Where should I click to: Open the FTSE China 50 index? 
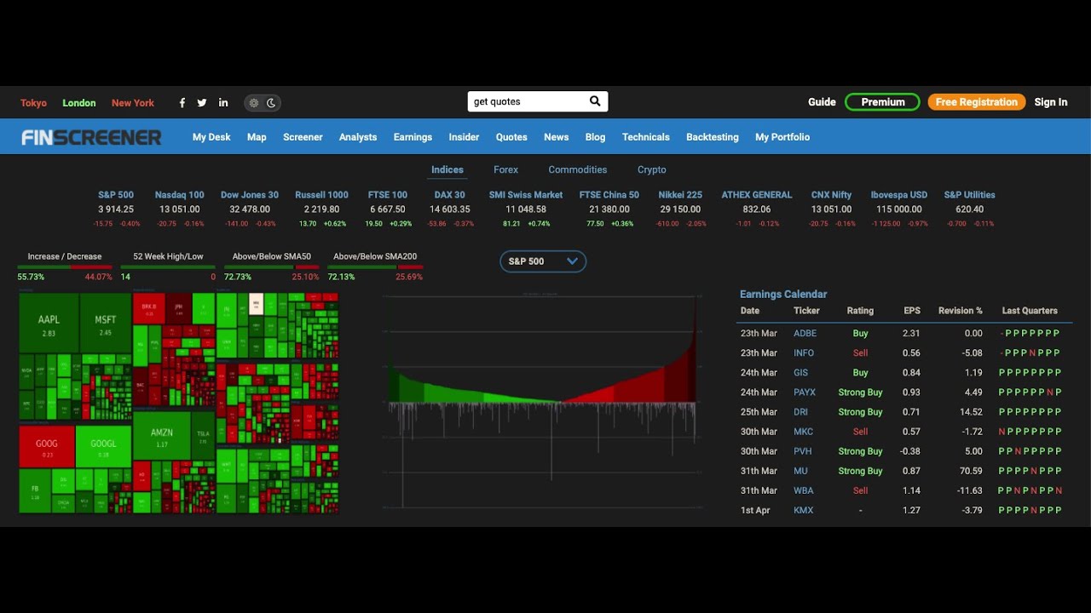tap(609, 195)
